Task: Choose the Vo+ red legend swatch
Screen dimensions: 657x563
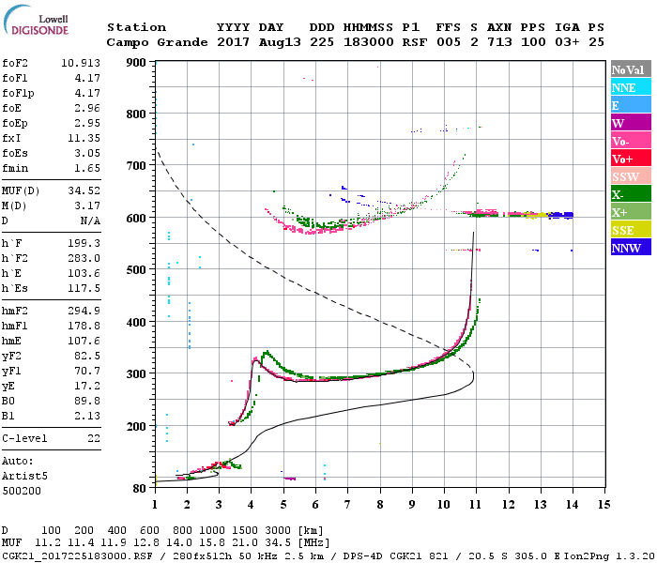Action: point(631,159)
